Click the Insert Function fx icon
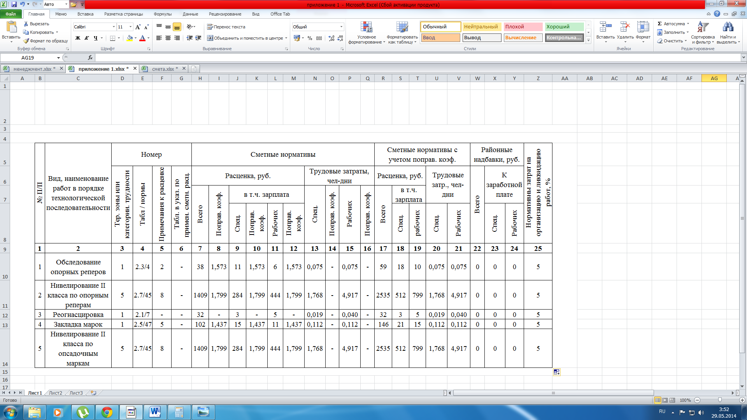The image size is (747, 420). 90,58
